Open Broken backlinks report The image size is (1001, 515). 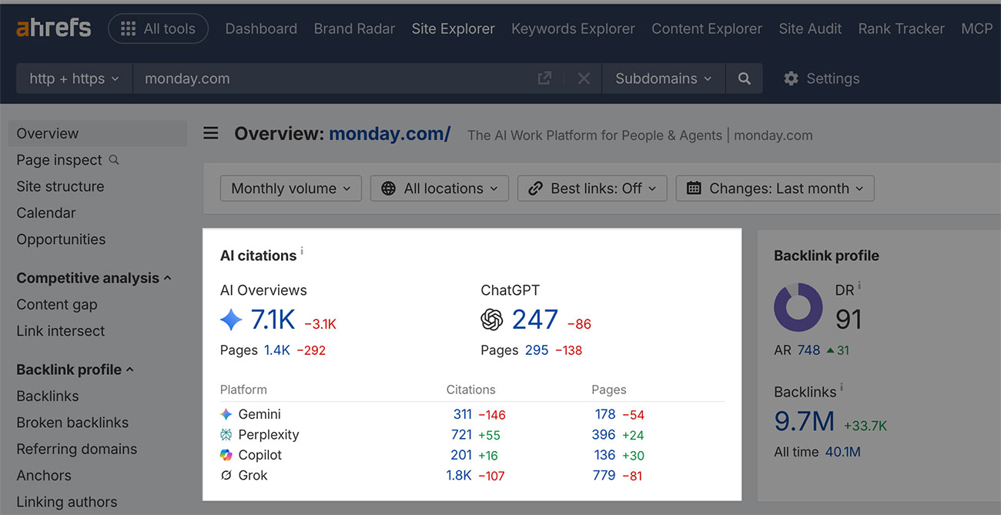pos(72,423)
